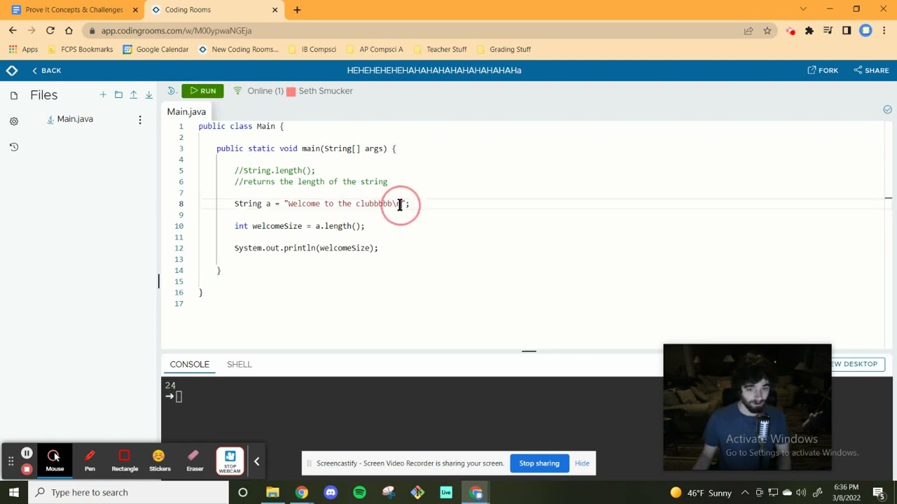Open the Chrome media control icon
This screenshot has height=504, width=897.
click(x=828, y=31)
